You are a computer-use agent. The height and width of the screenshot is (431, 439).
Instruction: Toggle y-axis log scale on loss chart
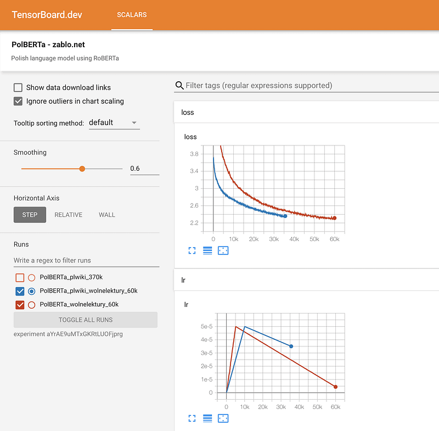(207, 250)
